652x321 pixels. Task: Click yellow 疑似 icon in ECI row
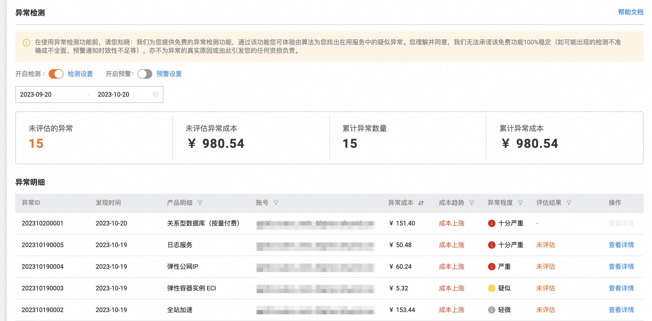pyautogui.click(x=491, y=288)
